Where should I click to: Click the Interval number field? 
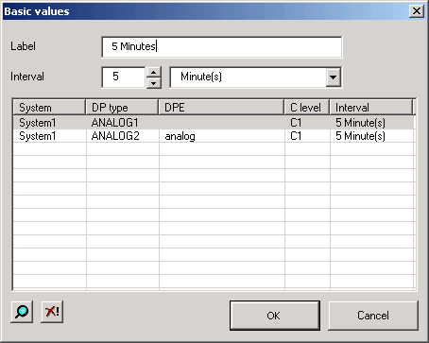(124, 77)
